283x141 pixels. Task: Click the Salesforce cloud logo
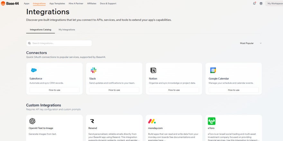34,70
